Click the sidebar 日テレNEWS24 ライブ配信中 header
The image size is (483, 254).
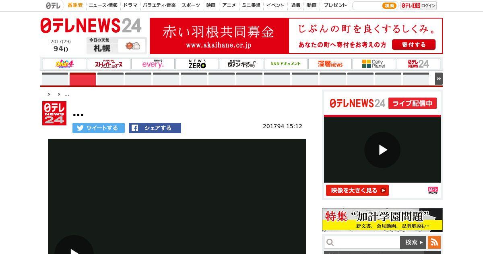point(382,103)
